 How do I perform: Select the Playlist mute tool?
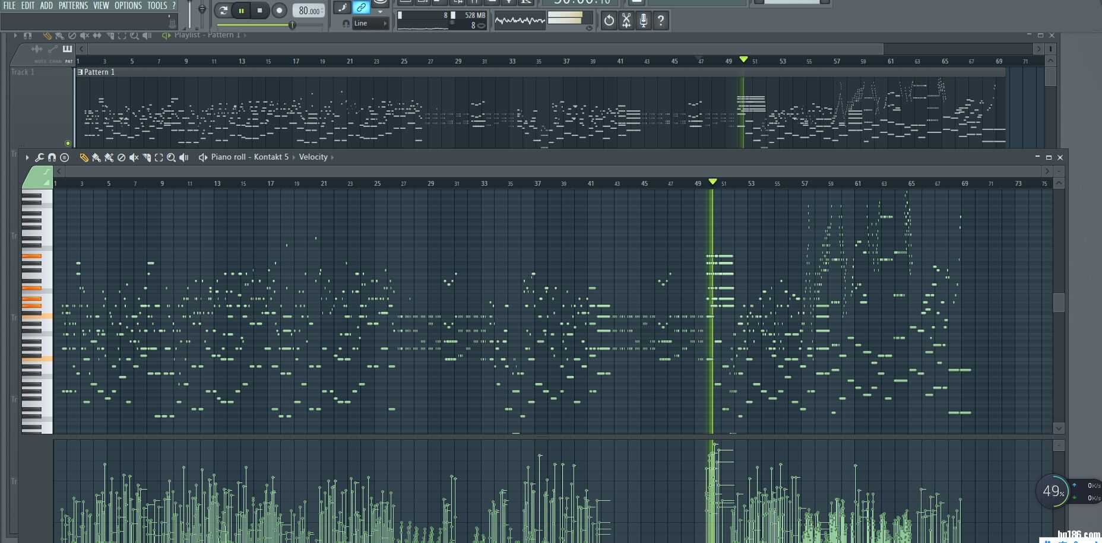pos(84,36)
